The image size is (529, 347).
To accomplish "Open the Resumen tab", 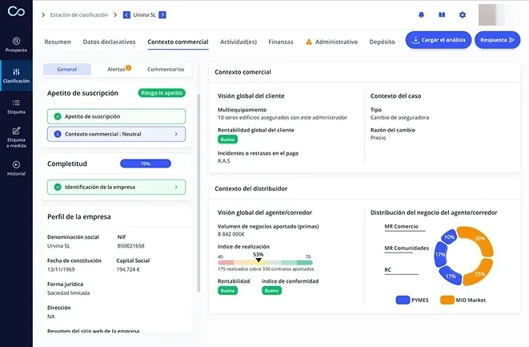I will point(58,42).
